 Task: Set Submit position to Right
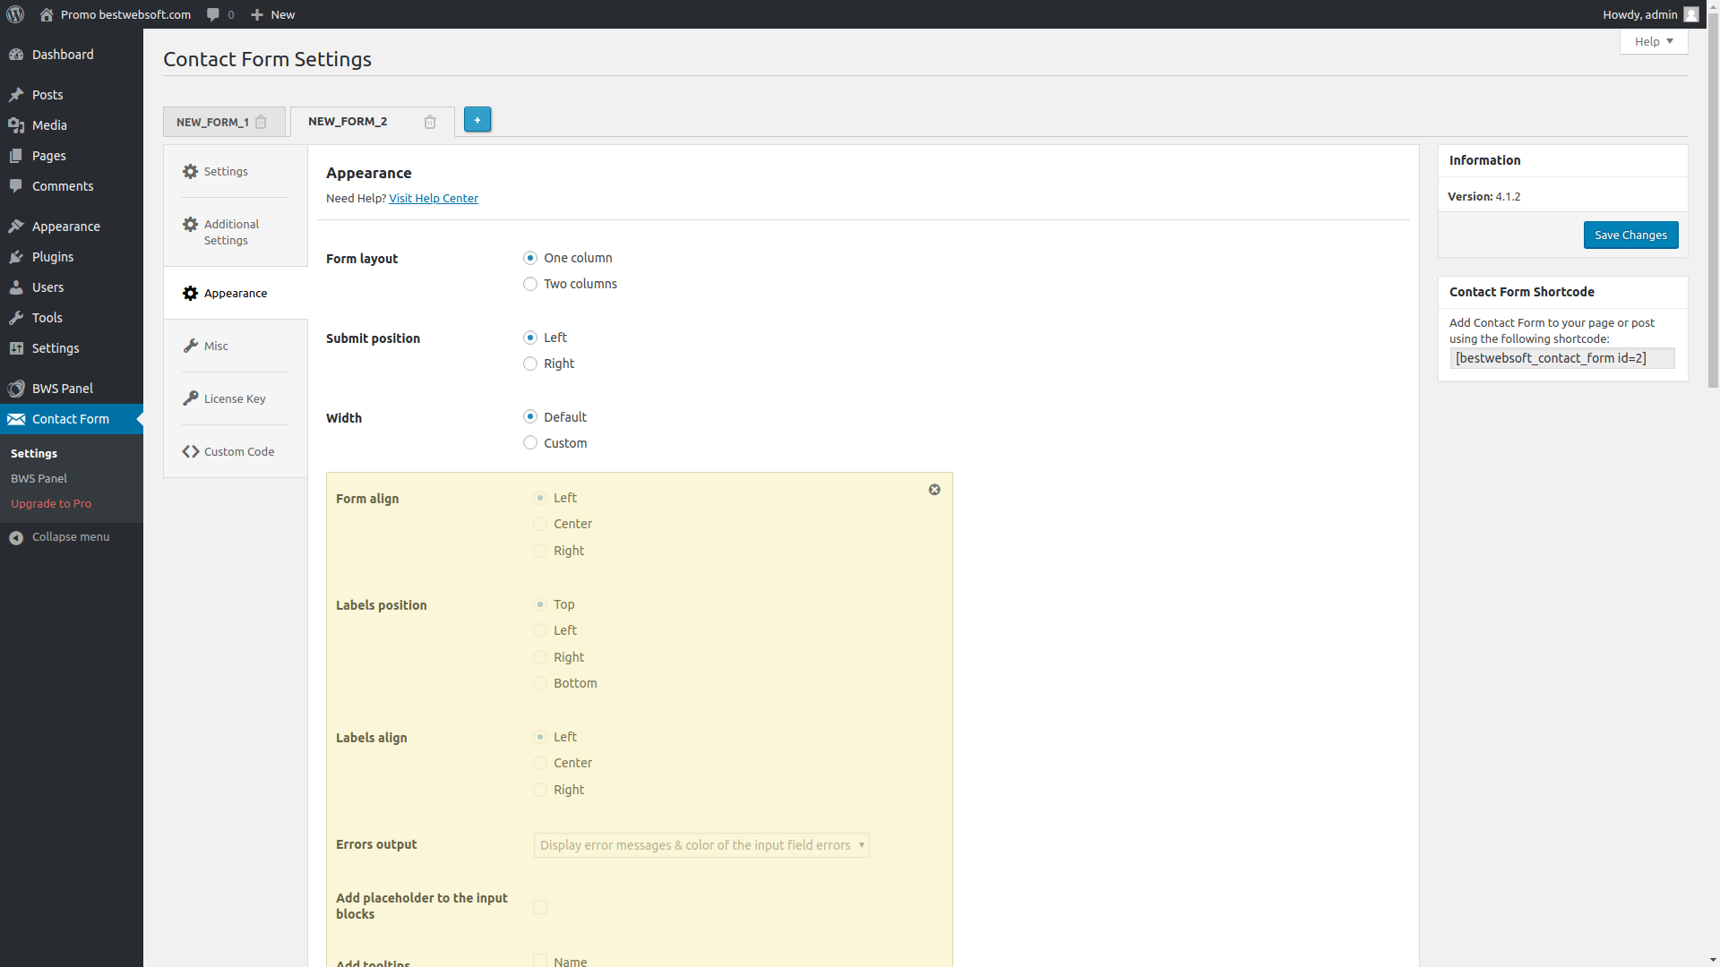point(530,364)
